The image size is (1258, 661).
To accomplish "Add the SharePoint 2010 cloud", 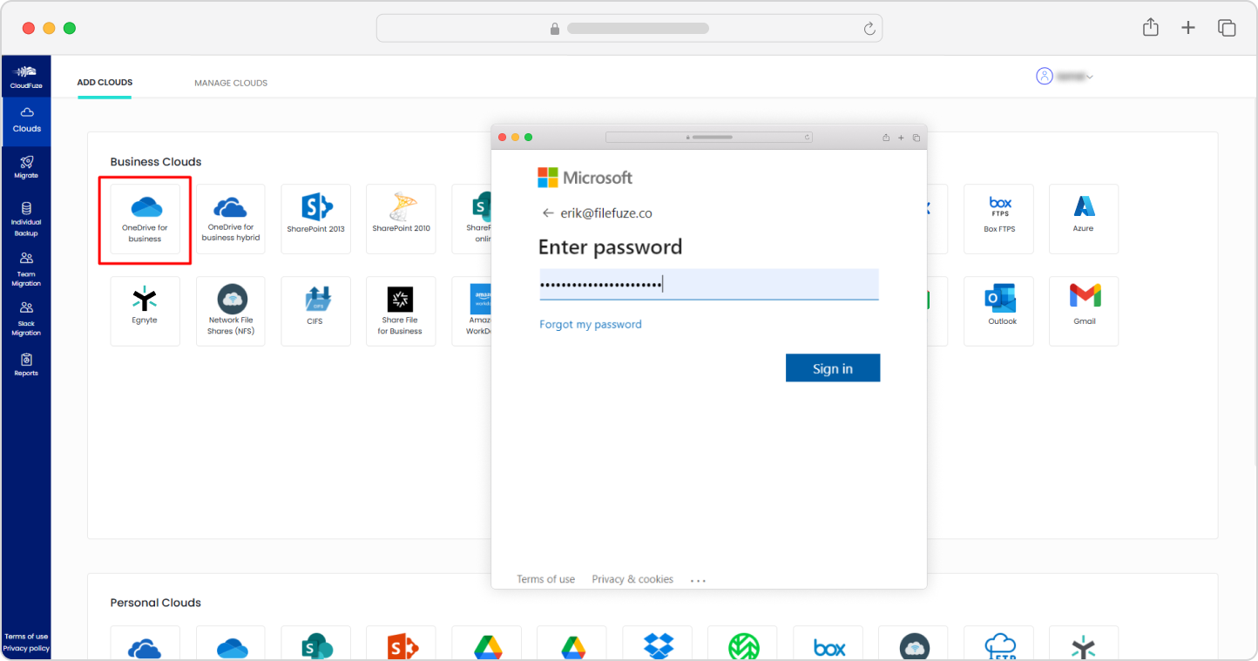I will point(401,219).
